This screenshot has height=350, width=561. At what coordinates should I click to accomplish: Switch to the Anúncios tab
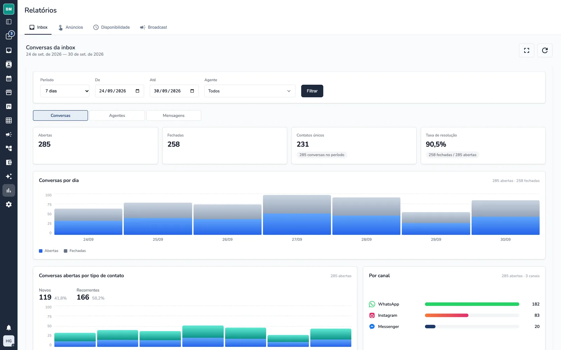pos(70,27)
